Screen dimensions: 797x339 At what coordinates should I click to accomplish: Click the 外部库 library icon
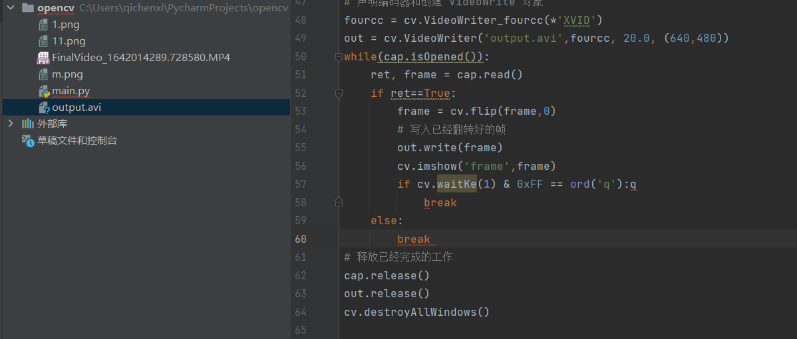[27, 123]
